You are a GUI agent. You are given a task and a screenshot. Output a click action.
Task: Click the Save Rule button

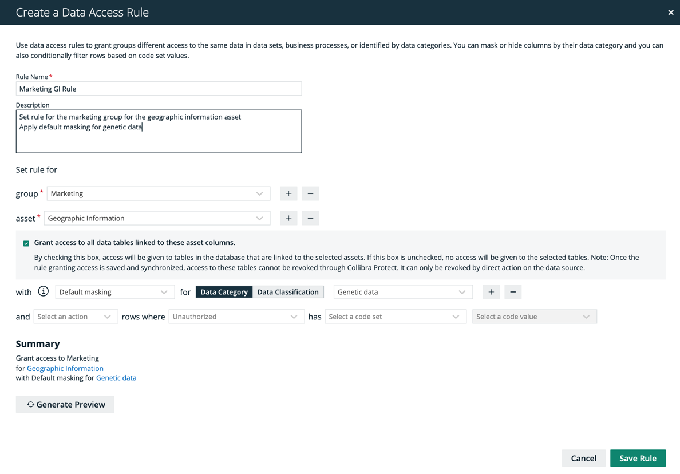(x=638, y=458)
